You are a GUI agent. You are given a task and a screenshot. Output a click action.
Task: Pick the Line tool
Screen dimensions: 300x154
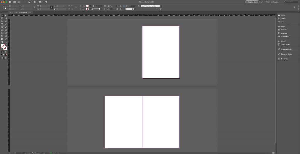(x=6, y=24)
